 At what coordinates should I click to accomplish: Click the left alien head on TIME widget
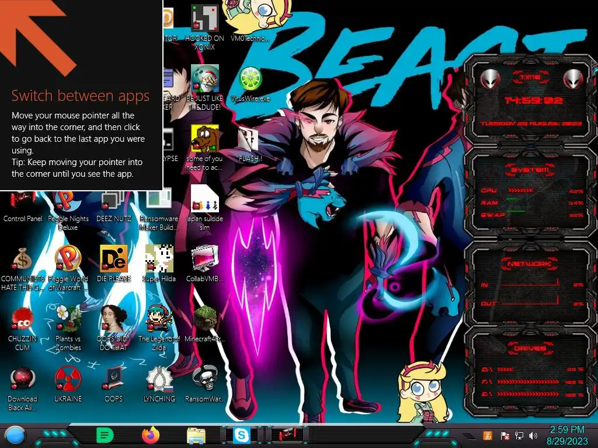pos(490,79)
